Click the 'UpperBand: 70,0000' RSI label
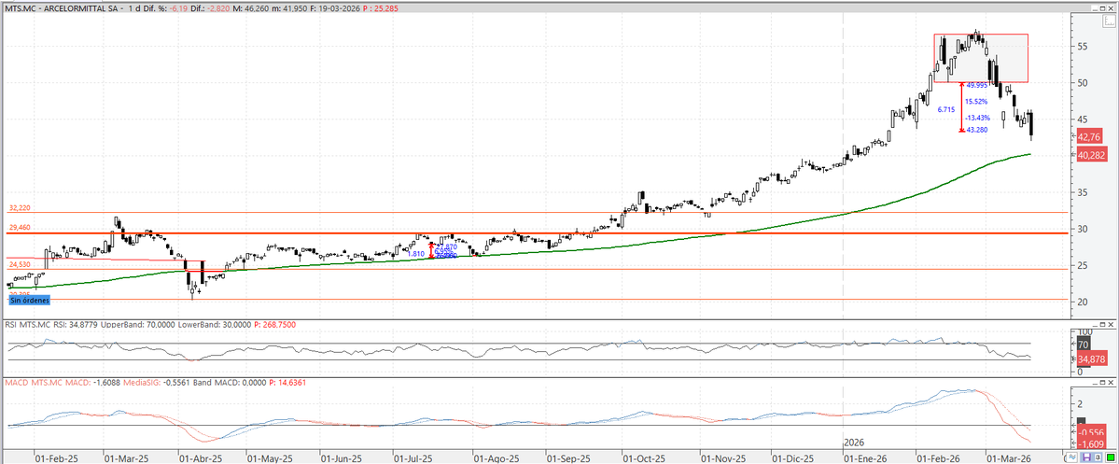1119x464 pixels. pos(136,325)
